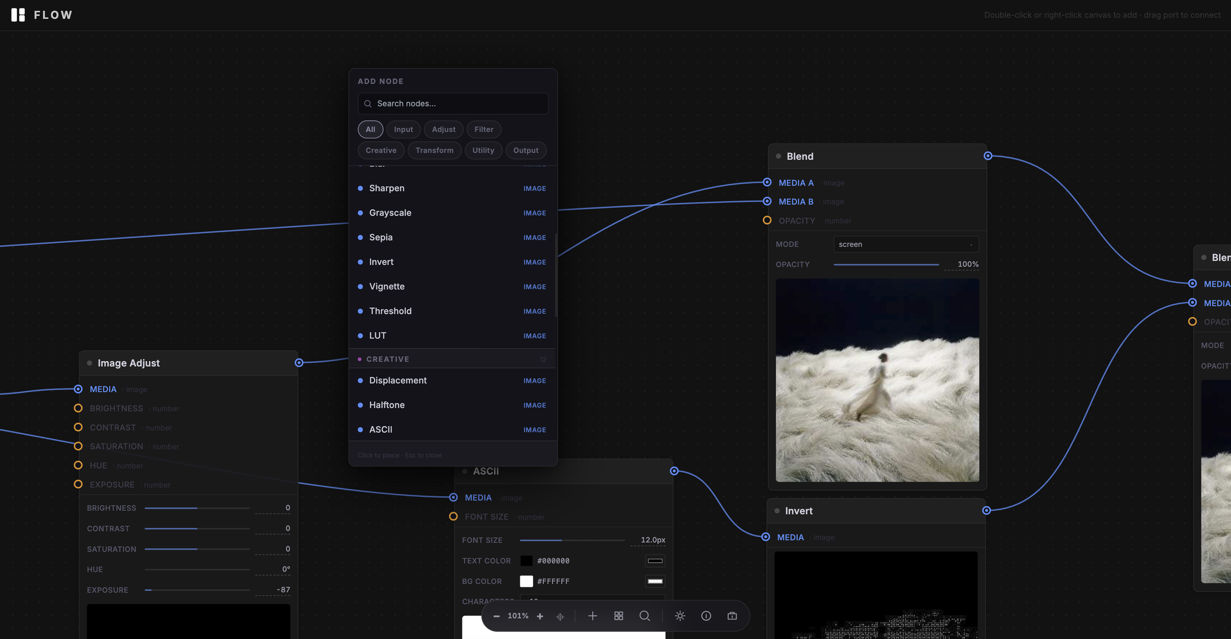This screenshot has width=1231, height=639.
Task: Click the Blend node output port
Action: 988,156
